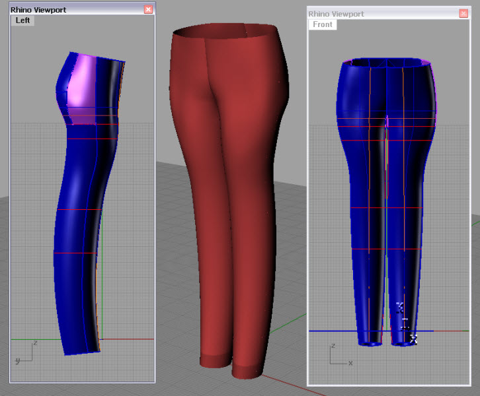
Task: Close the Left Rhino Viewport window
Action: (148, 9)
